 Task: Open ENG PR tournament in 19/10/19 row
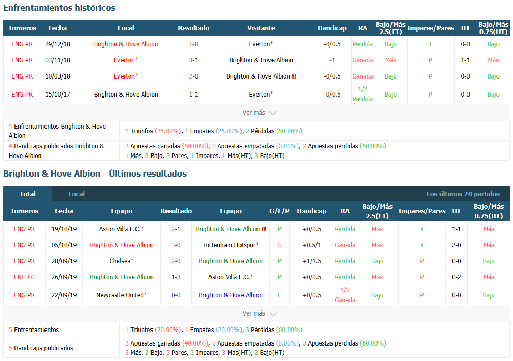pos(24,229)
